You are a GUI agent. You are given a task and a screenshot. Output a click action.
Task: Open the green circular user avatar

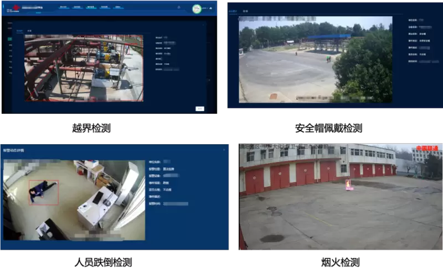click(197, 9)
